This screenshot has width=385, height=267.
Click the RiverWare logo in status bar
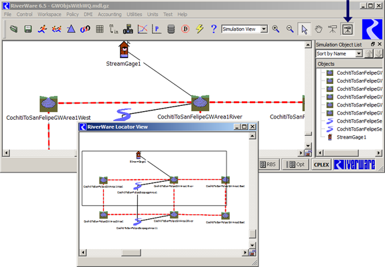[354, 164]
